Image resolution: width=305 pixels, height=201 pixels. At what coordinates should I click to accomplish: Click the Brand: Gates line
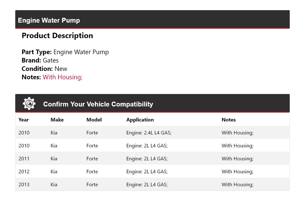pyautogui.click(x=40, y=60)
